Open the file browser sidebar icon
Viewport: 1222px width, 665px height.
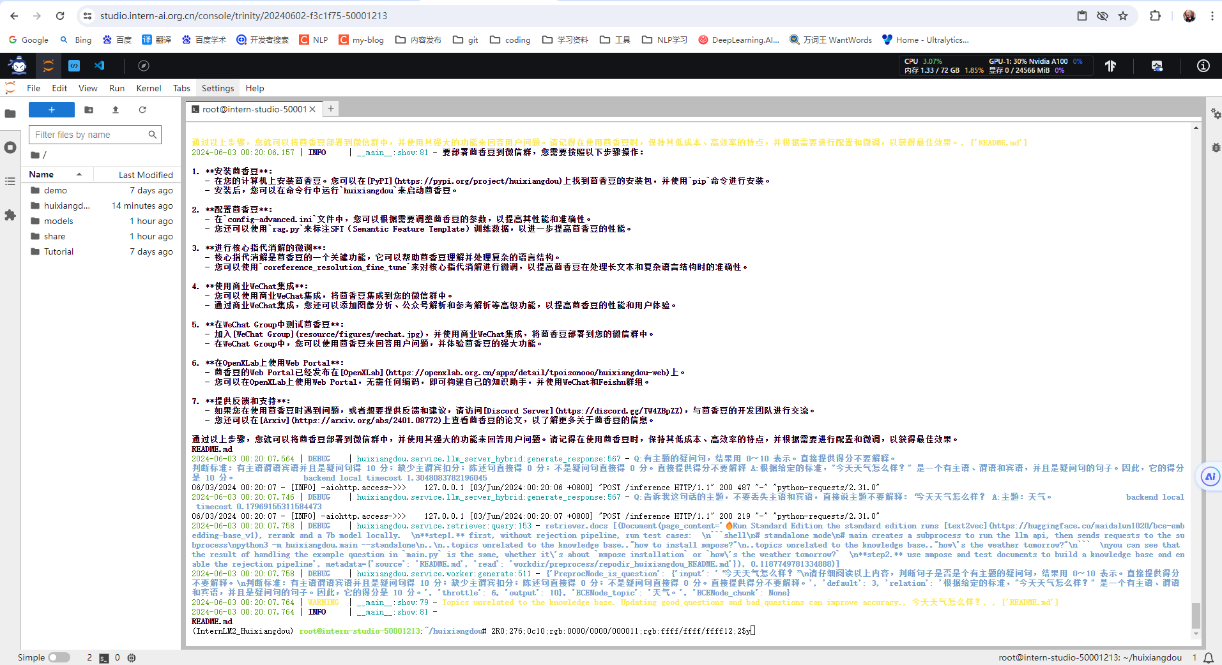[10, 114]
